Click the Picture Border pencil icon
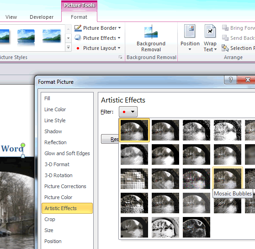 (x=78, y=28)
